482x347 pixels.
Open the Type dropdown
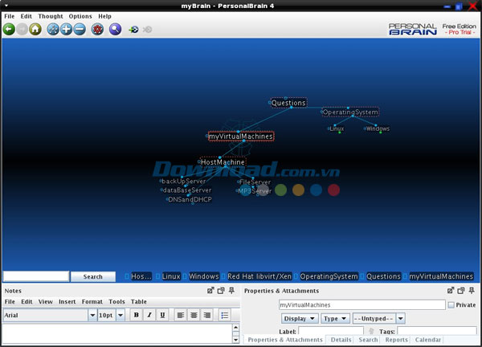click(335, 319)
